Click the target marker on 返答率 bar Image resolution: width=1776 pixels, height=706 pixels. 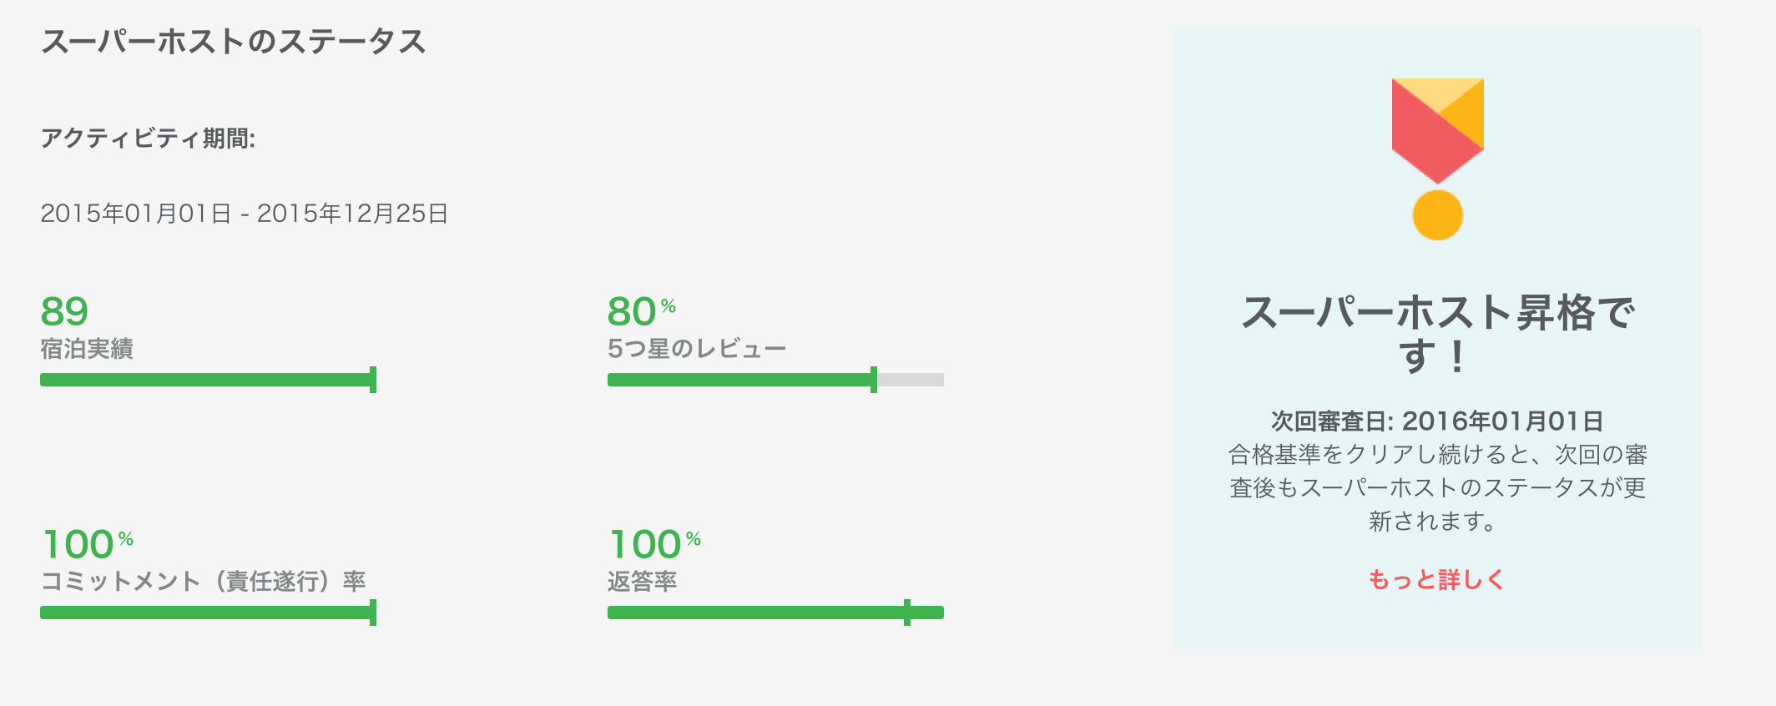tap(907, 613)
